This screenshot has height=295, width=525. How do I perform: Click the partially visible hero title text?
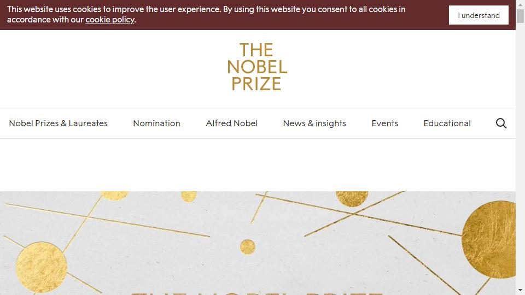tap(257, 293)
